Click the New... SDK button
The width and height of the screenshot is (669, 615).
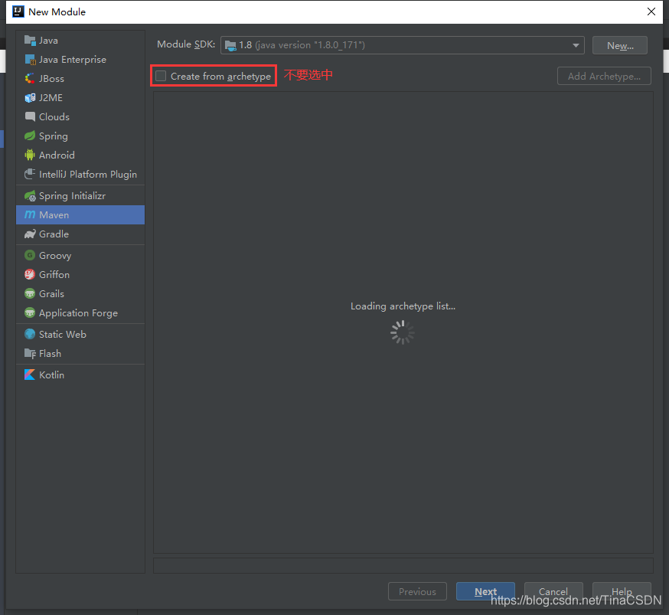click(620, 45)
